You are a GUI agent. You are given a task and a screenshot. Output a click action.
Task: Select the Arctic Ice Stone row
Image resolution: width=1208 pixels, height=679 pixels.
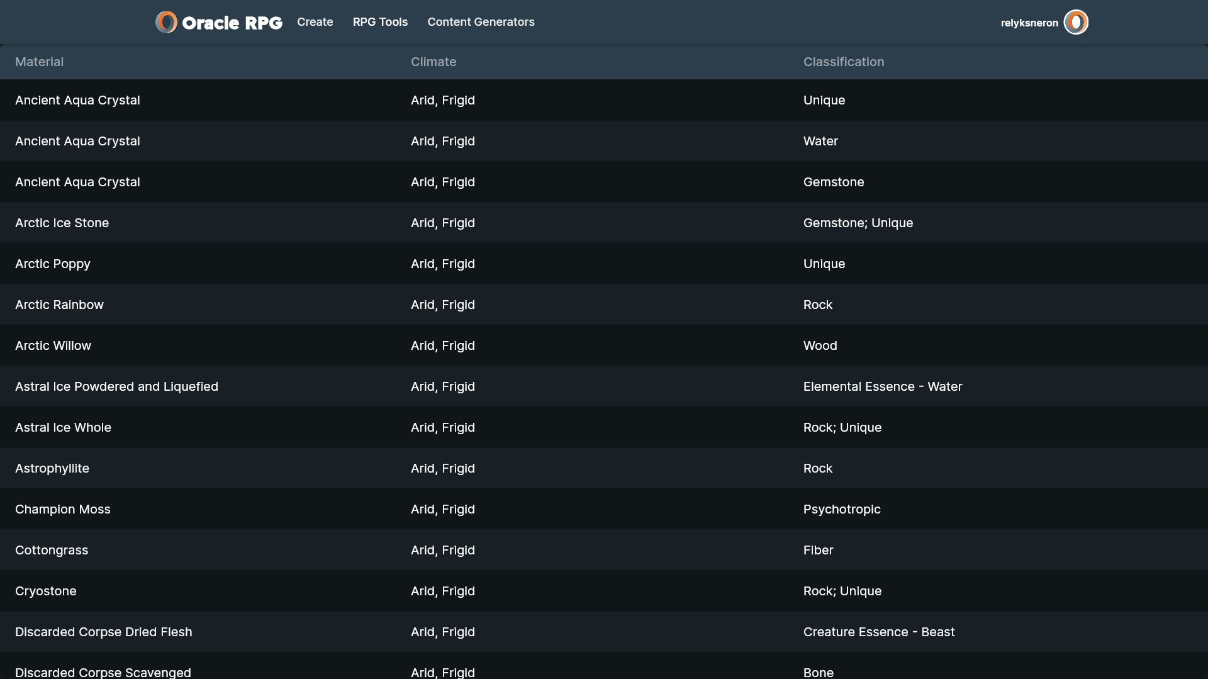62,223
